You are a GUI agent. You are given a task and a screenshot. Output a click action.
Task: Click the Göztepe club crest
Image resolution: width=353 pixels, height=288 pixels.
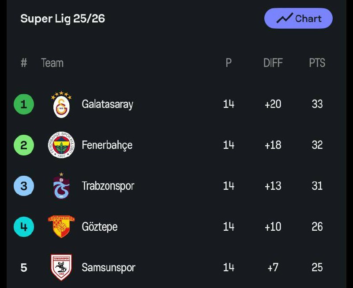[61, 226]
